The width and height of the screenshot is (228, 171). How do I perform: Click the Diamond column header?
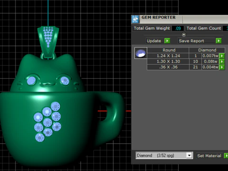[x=207, y=50]
